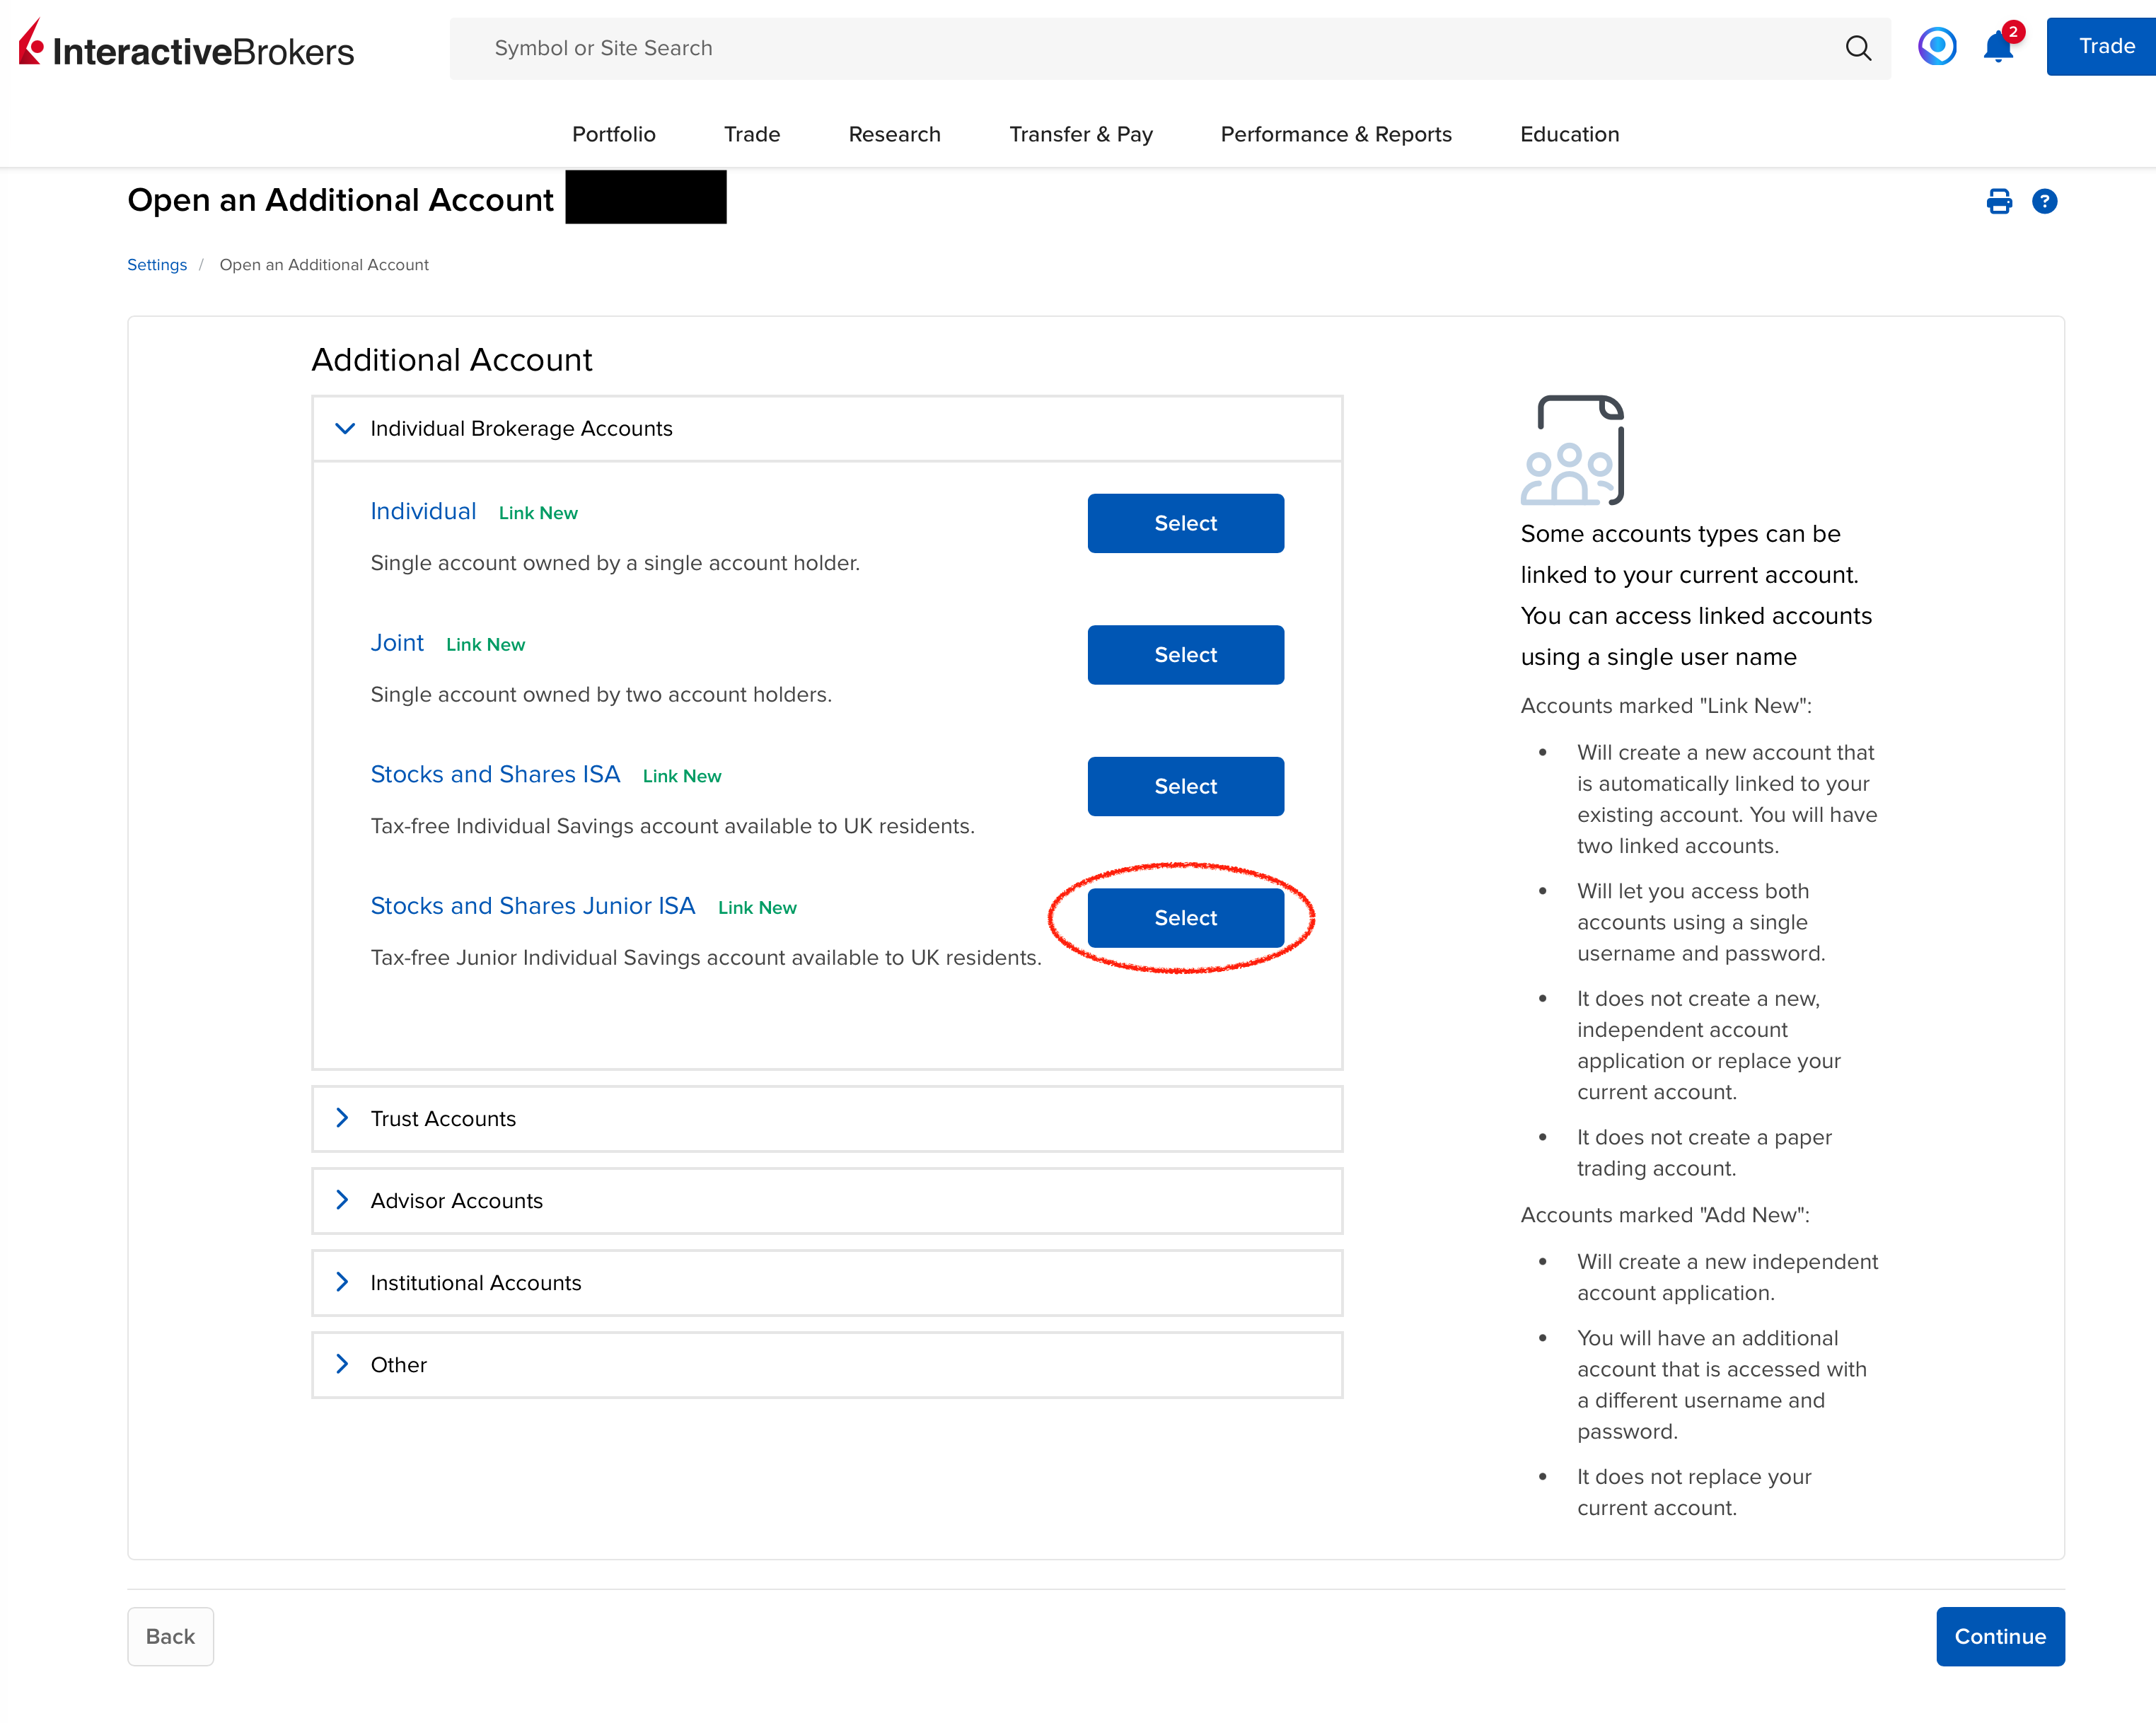Select the Stocks and Shares Junior ISA

click(1185, 918)
